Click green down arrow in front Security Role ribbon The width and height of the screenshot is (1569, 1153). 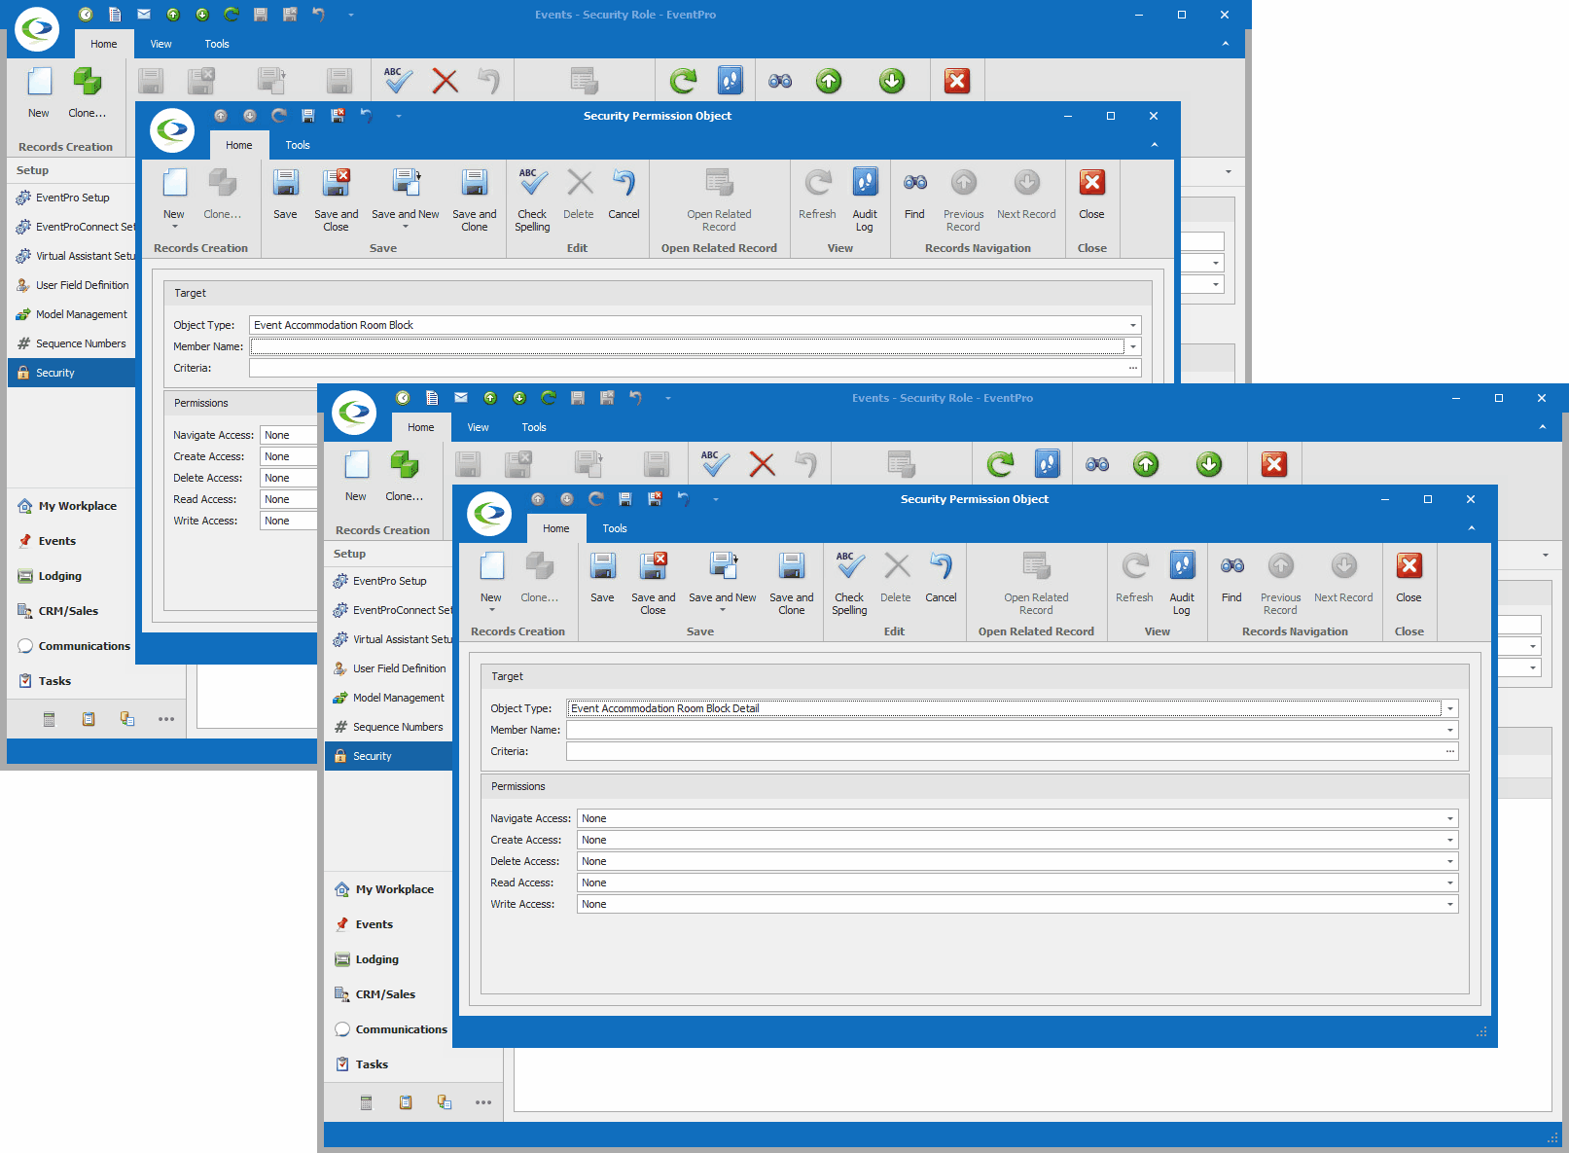click(x=1209, y=464)
